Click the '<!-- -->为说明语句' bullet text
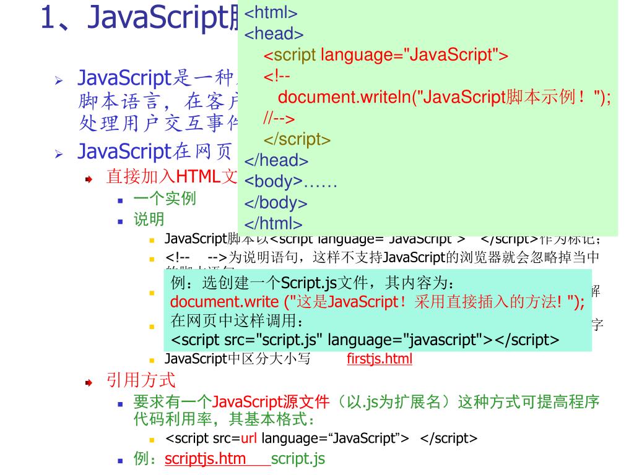This screenshot has height=475, width=634. 382,257
